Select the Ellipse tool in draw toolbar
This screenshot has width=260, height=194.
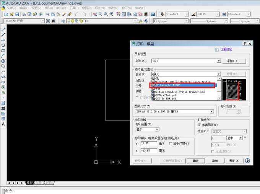[x=3, y=77]
